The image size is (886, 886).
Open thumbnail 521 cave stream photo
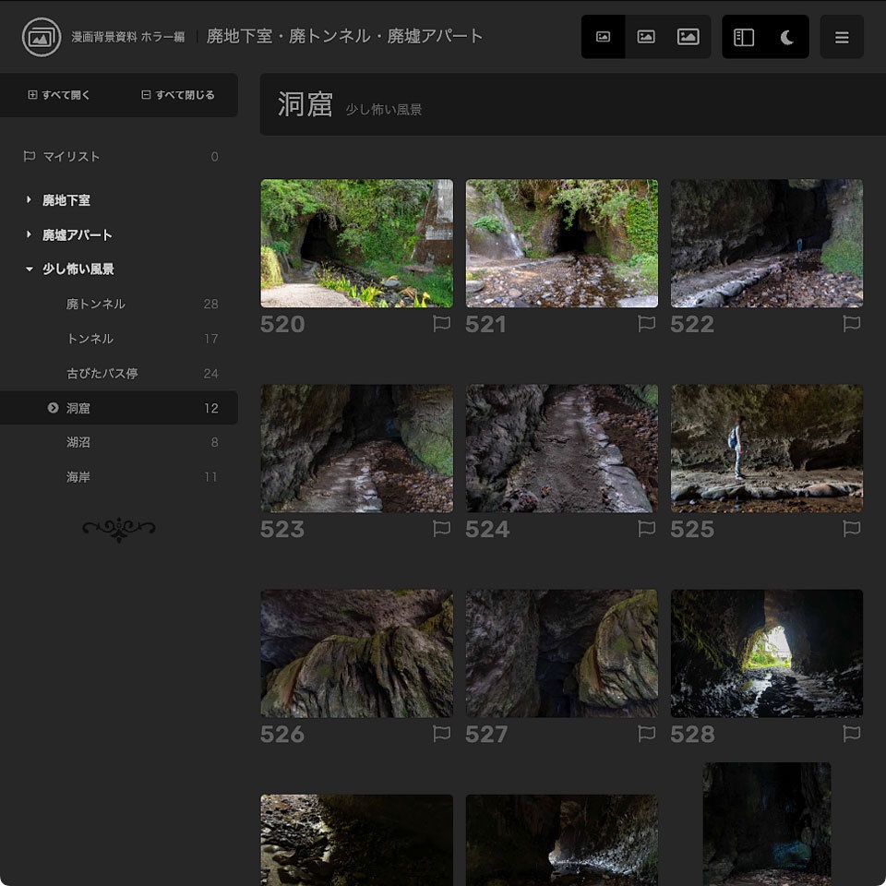[x=562, y=244]
